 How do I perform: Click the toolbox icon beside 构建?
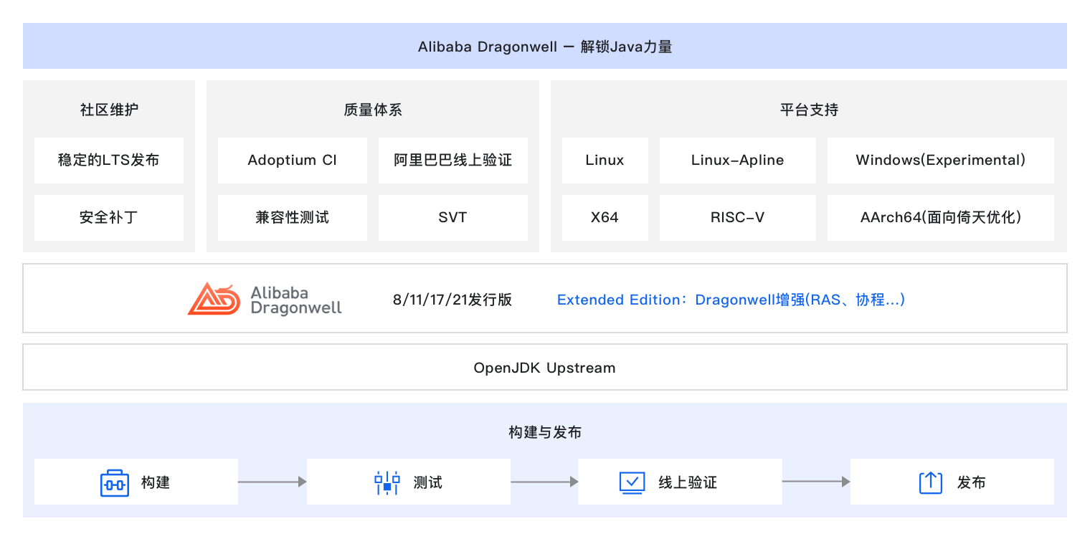[114, 482]
